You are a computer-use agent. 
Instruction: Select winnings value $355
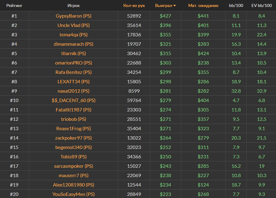166,35
